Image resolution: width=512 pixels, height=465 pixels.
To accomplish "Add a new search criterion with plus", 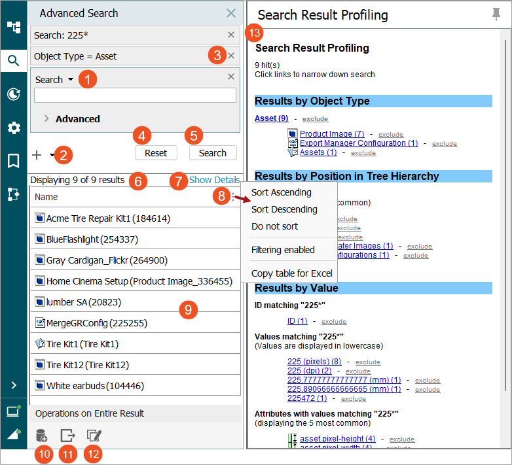I will pyautogui.click(x=37, y=155).
